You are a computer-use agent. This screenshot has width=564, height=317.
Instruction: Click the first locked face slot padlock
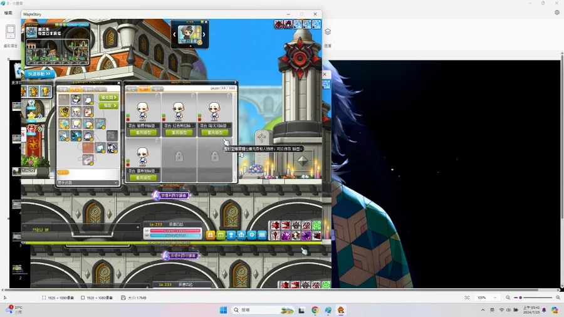179,157
